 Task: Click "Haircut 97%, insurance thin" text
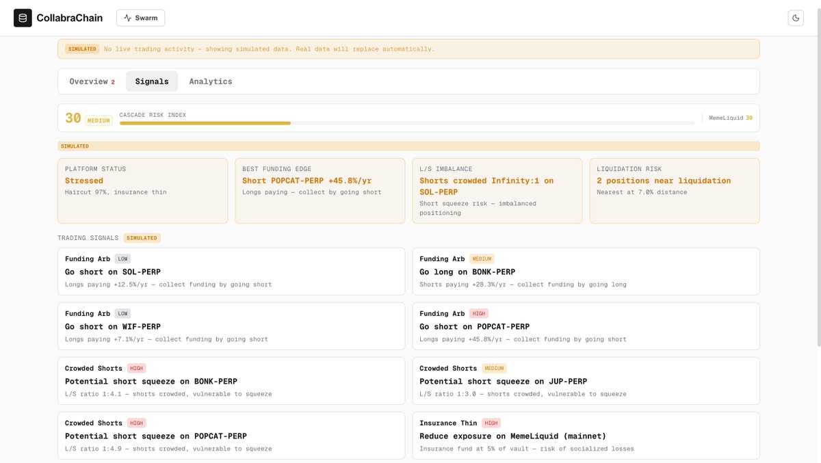(116, 192)
